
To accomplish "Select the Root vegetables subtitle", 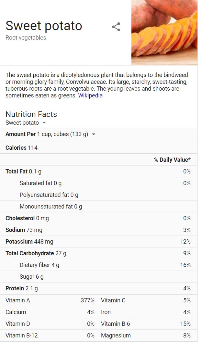I will (26, 38).
